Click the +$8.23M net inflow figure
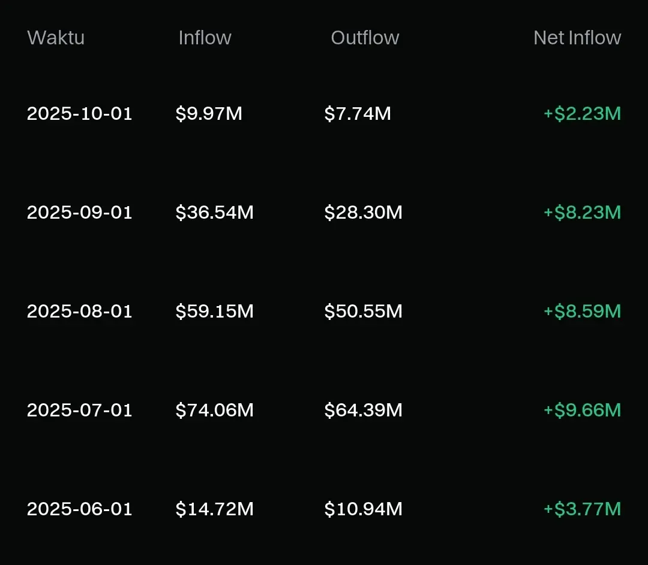The image size is (648, 565). click(x=582, y=212)
